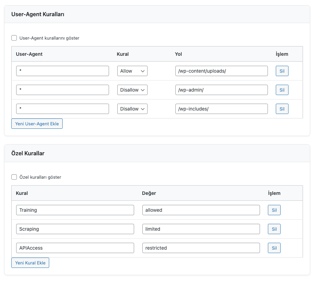
Task: Open the Allow rule dropdown for /wp-content/uploads/
Action: (x=132, y=71)
